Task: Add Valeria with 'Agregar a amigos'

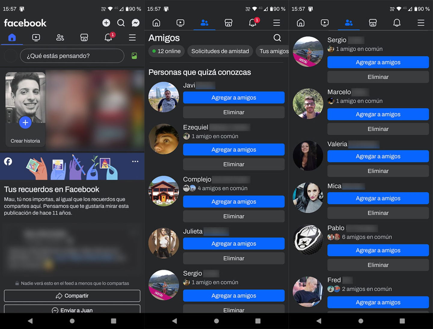Action: click(378, 156)
